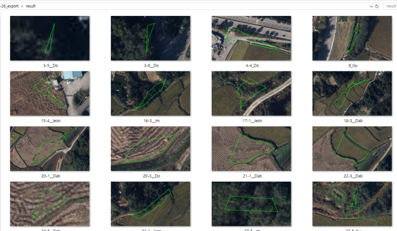Image resolution: width=397 pixels, height=231 pixels.
Task: Click the search result input field
Action: click(x=390, y=6)
